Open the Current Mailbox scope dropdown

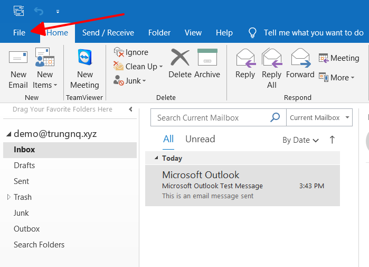point(319,117)
